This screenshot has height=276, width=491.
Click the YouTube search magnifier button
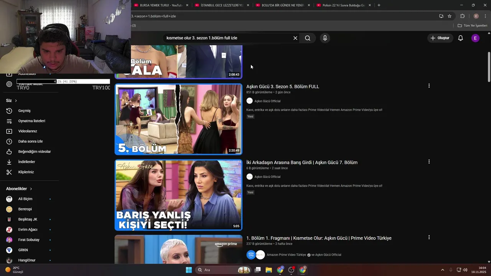pyautogui.click(x=308, y=38)
